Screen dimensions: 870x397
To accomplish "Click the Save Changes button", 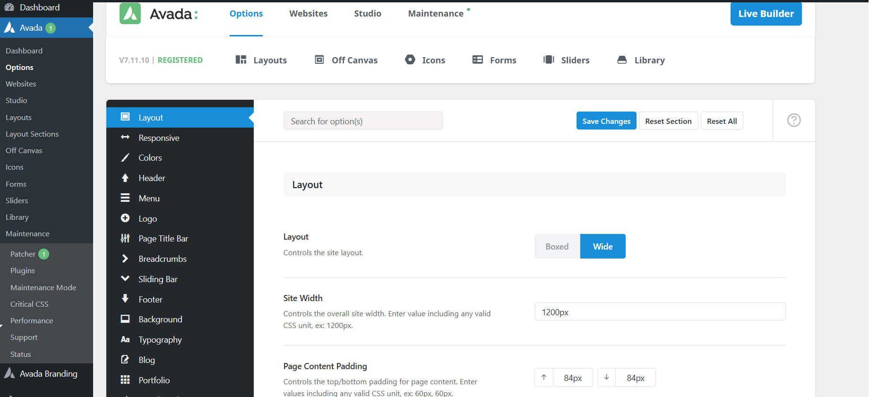I will (x=606, y=121).
